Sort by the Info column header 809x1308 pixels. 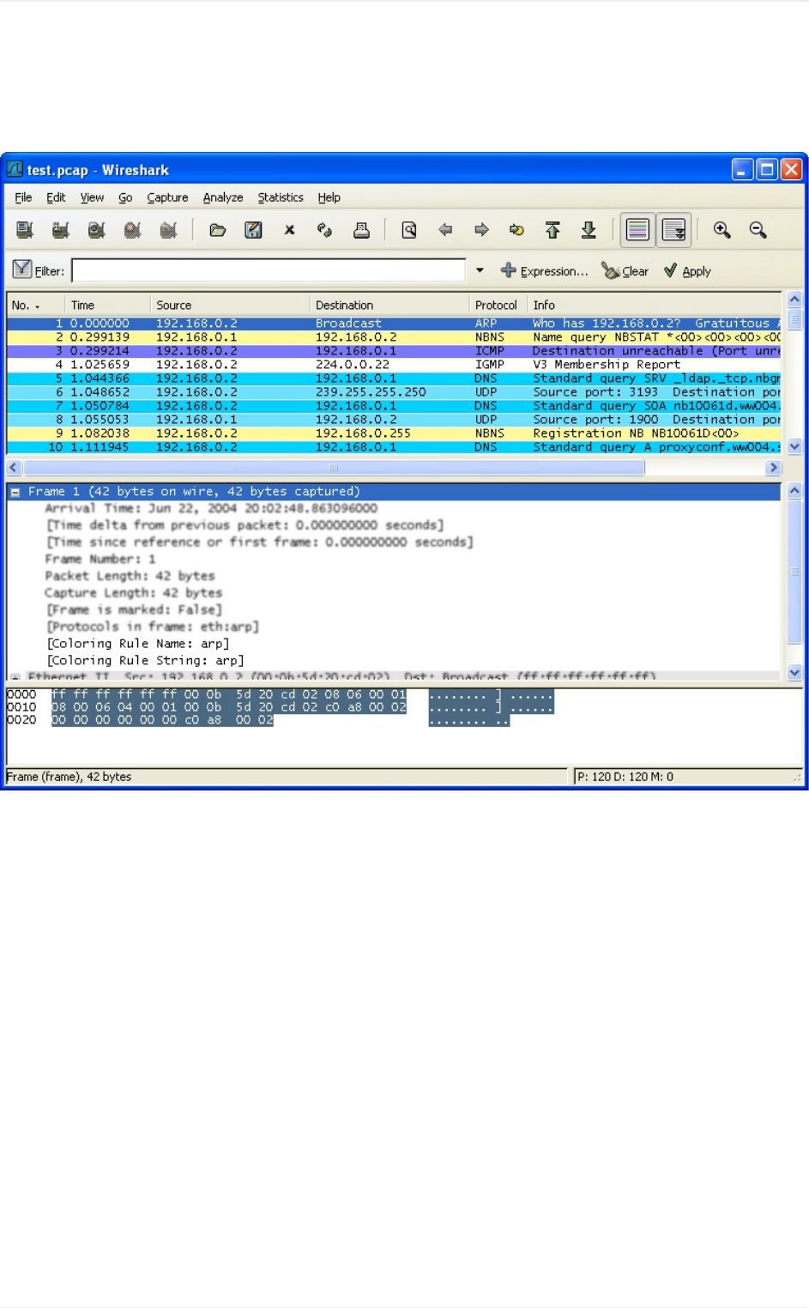coord(654,305)
